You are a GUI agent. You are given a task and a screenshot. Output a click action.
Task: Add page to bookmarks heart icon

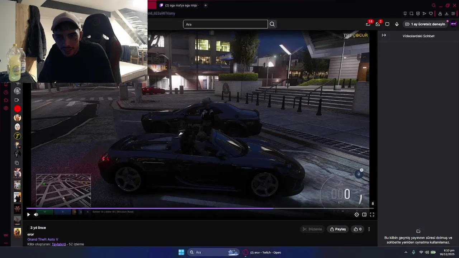431,14
